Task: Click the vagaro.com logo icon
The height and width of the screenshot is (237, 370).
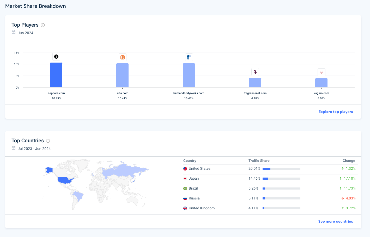Action: [x=322, y=72]
